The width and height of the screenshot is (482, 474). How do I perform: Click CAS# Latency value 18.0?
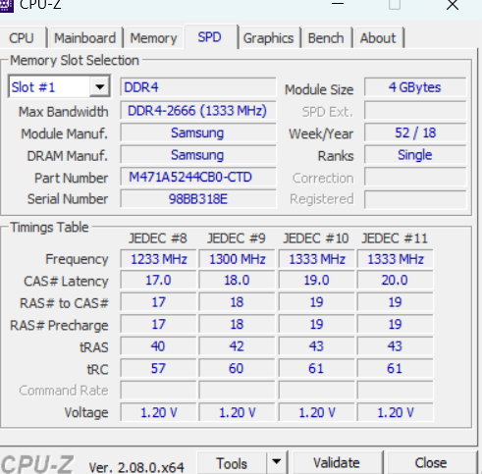pos(237,281)
